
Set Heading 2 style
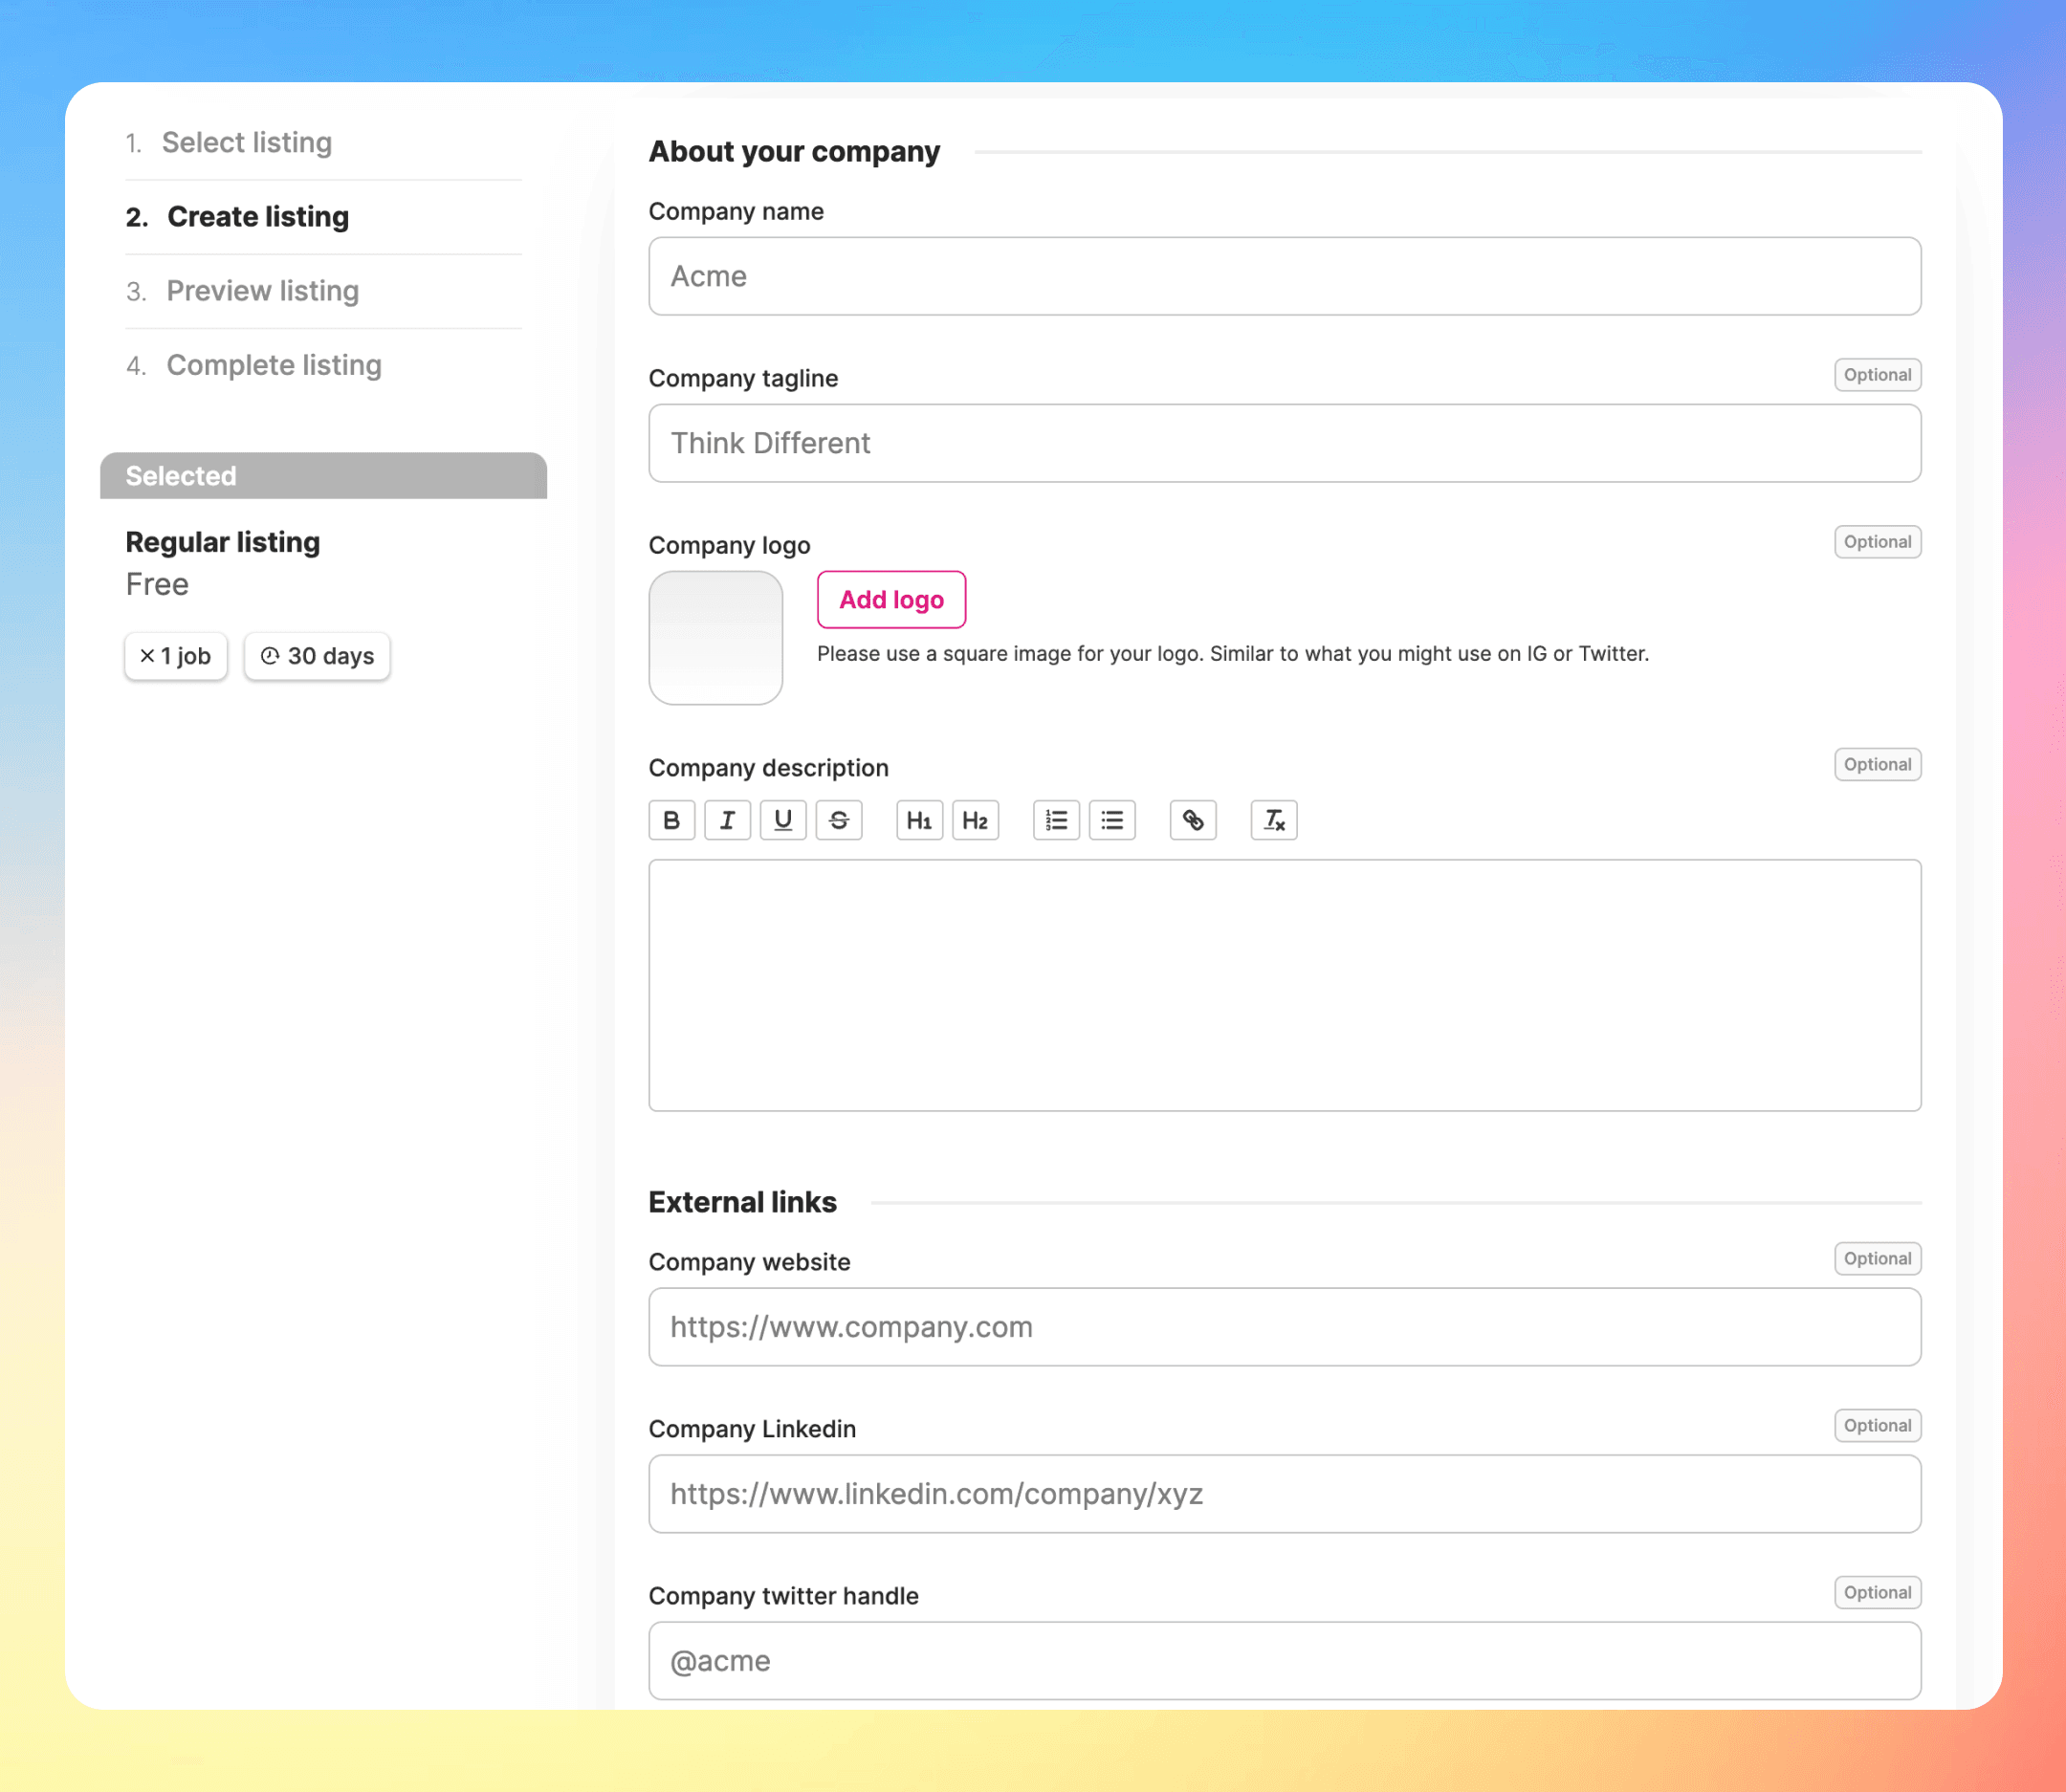975,820
